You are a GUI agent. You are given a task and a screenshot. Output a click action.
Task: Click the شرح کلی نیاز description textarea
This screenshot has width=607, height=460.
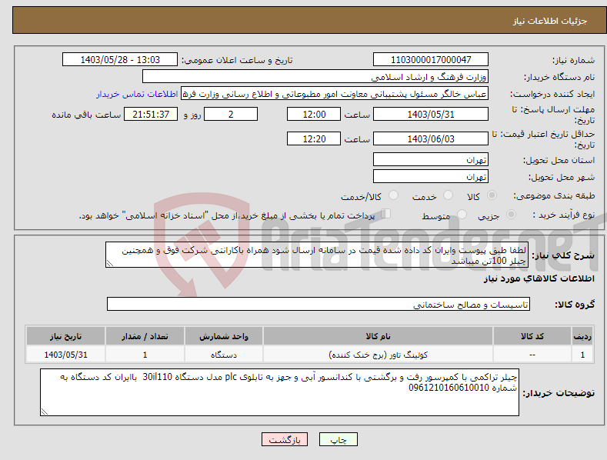[x=317, y=255]
